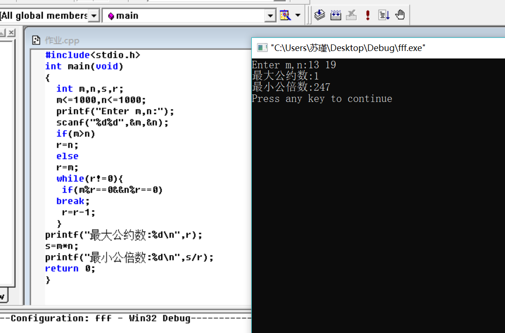Viewport: 505px width, 333px height.
Task: Click console output Enter m,n:13 19
Action: (294, 65)
